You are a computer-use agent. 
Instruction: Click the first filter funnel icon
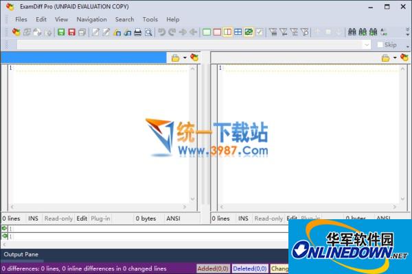tap(273, 32)
